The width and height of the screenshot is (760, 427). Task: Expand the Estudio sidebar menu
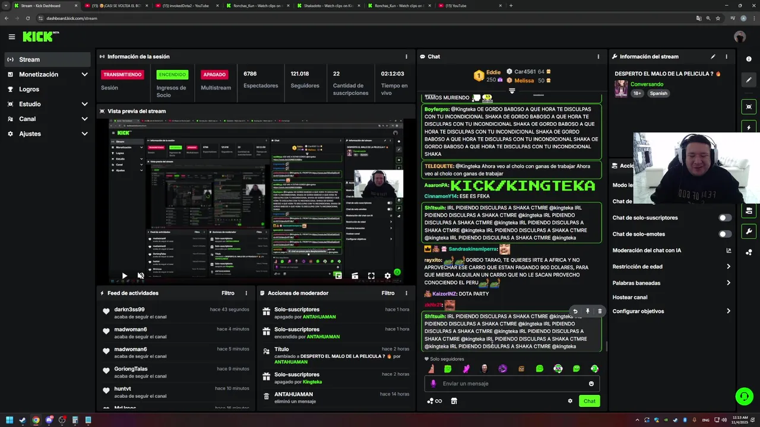[49, 104]
